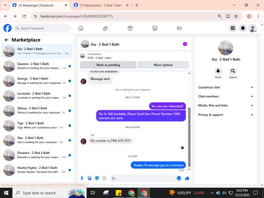Open the Friends icon in top navigation
264x198 pixels.
pyautogui.click(x=105, y=28)
